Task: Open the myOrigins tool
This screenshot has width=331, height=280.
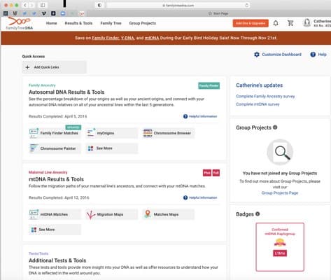Action: 112,133
